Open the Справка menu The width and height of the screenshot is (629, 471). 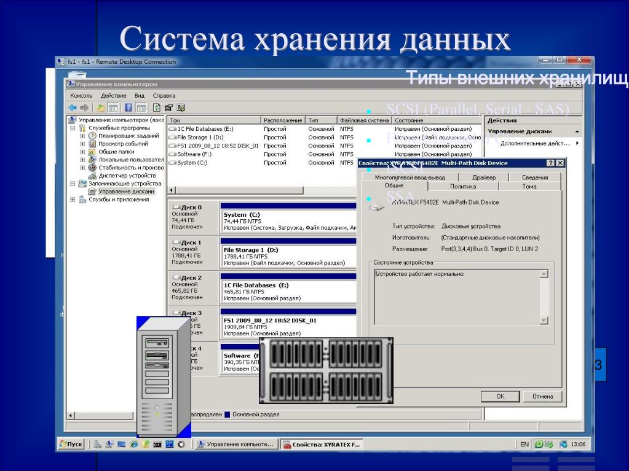[x=164, y=96]
